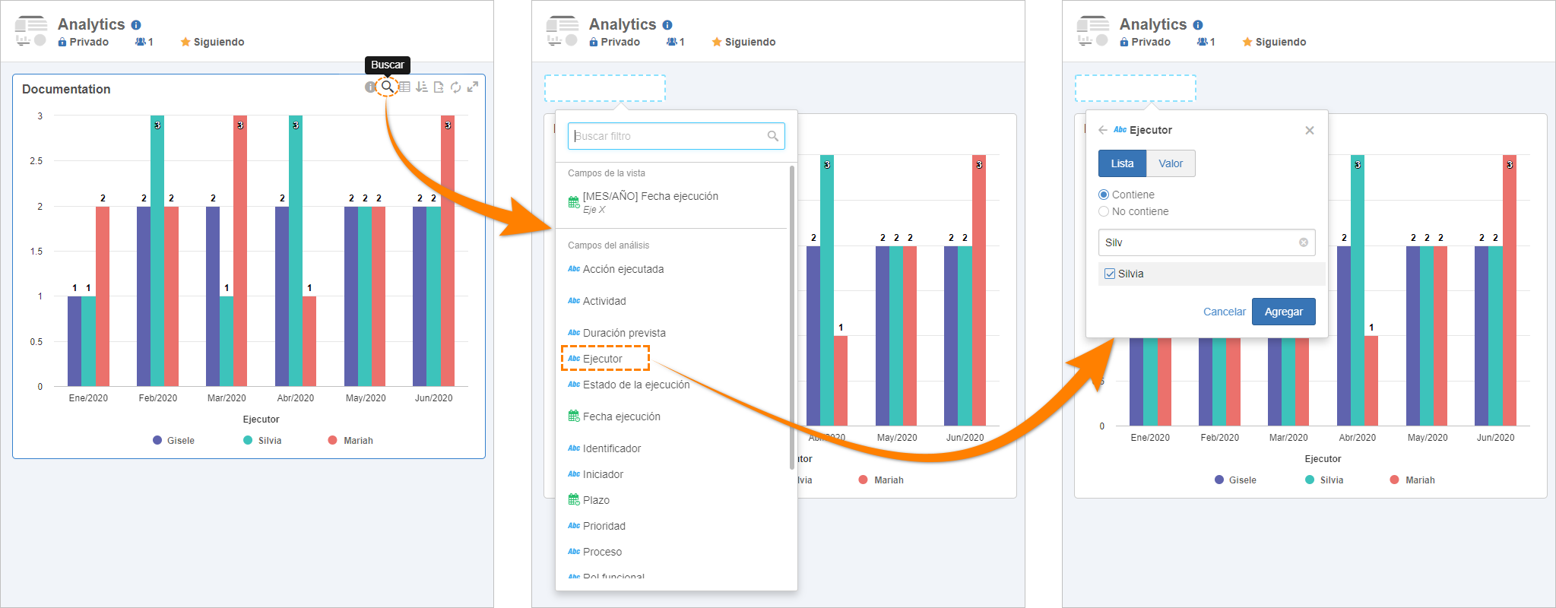The image size is (1556, 608).
Task: Toggle Mariah legend swatch in first panel chart
Action: [332, 440]
